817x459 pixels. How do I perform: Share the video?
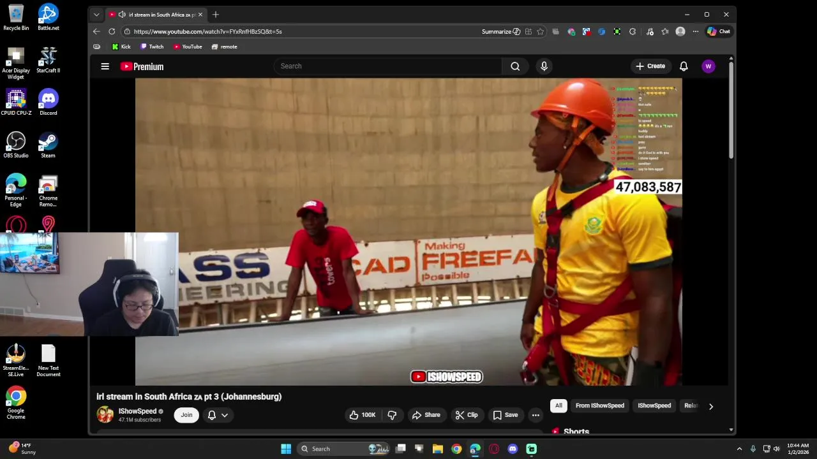(x=426, y=415)
